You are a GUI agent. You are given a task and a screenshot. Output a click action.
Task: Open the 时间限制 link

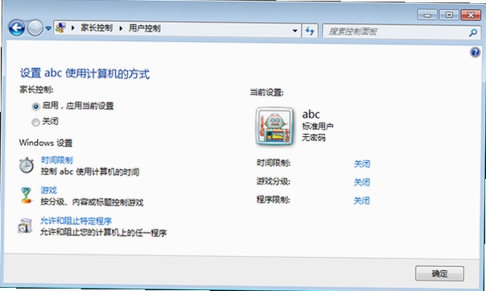tap(56, 160)
